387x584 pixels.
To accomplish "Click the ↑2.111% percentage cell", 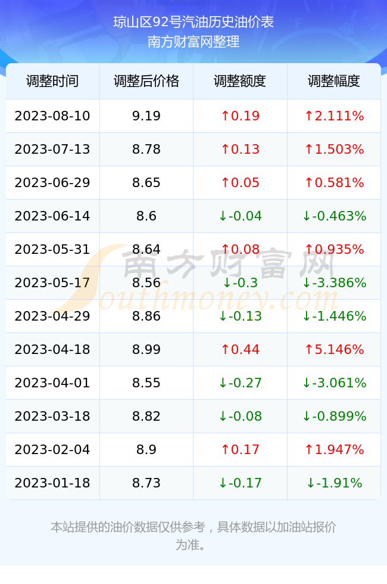I will coord(334,116).
